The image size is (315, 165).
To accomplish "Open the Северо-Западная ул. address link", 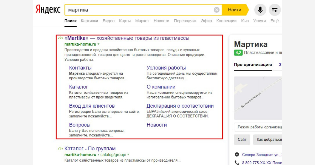I will point(262,155).
